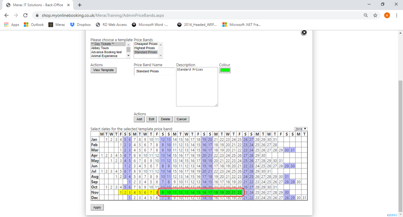View the site security padlock info
The width and height of the screenshot is (403, 217).
tap(37, 15)
